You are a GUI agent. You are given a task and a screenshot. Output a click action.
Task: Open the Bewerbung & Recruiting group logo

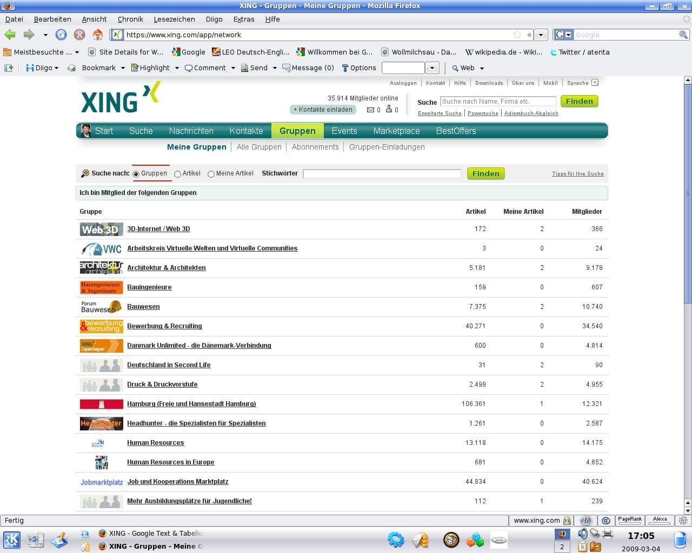click(101, 326)
